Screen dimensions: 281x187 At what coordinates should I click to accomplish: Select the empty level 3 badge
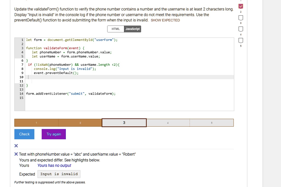tap(240, 18)
